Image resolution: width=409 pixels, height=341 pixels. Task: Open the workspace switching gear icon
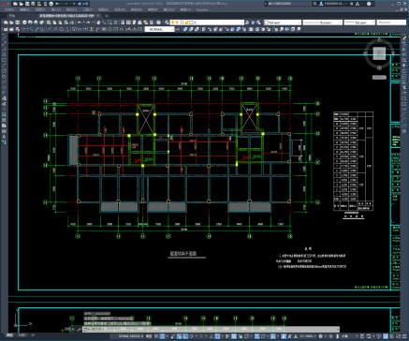320,336
